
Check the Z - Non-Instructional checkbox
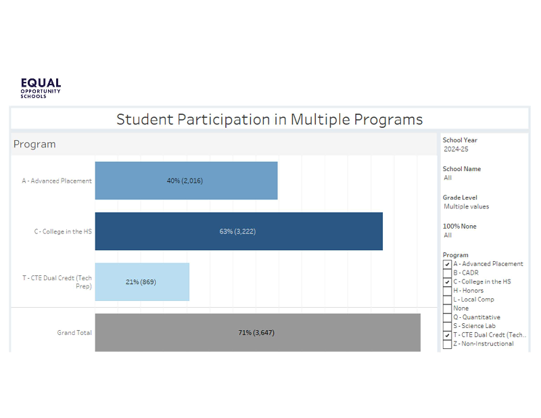point(447,344)
